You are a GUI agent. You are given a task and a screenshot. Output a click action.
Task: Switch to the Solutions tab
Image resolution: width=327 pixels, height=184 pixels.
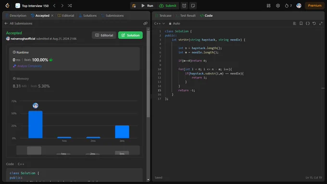pos(88,16)
